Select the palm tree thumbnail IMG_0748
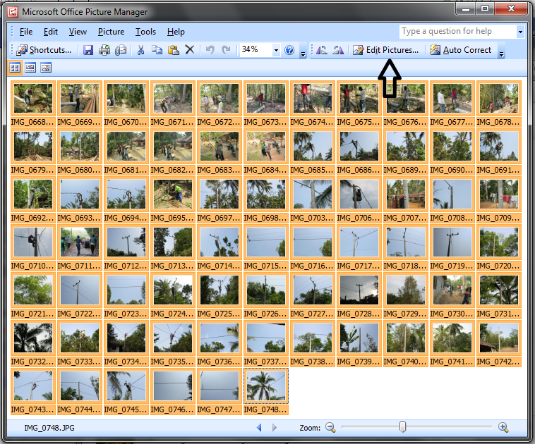This screenshot has height=444, width=535. pos(266,386)
